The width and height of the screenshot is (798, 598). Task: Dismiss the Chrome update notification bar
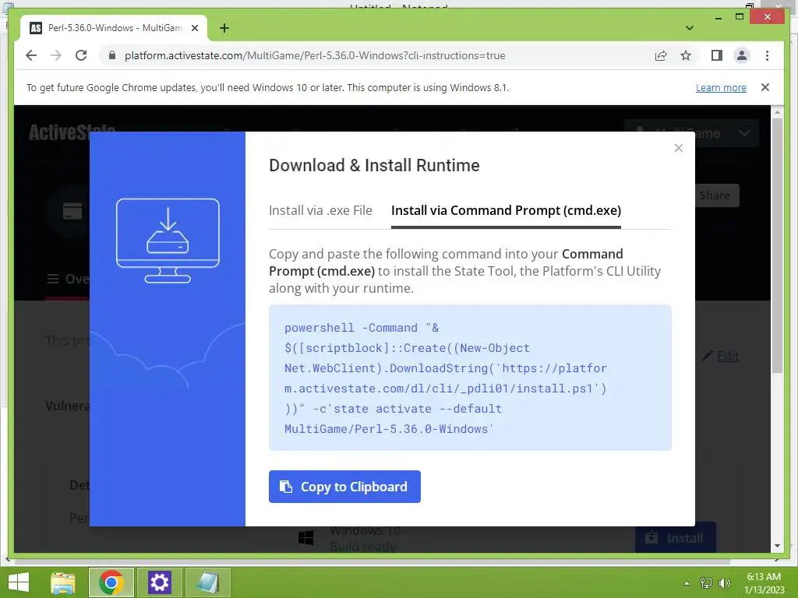coord(765,87)
